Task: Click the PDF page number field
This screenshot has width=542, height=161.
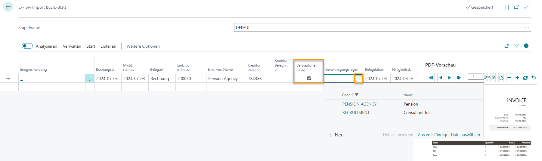Action: click(475, 77)
